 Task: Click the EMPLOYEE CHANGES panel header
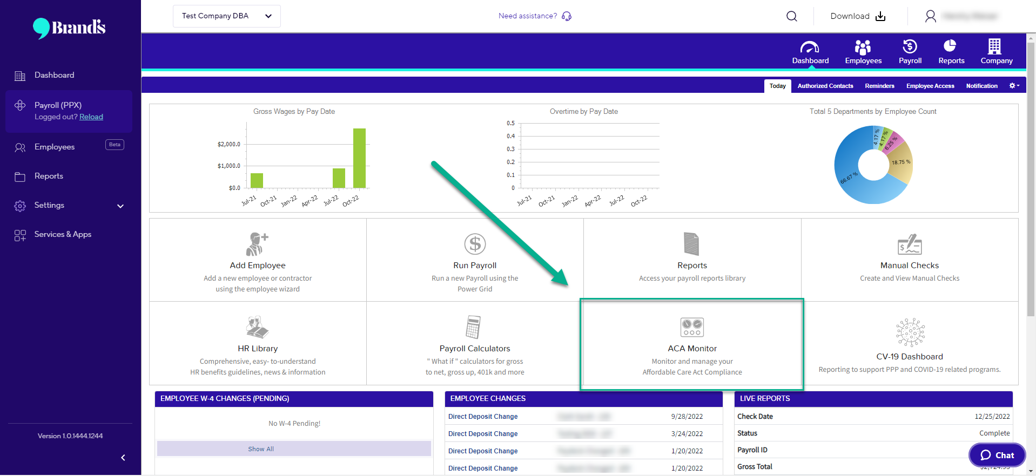point(583,399)
